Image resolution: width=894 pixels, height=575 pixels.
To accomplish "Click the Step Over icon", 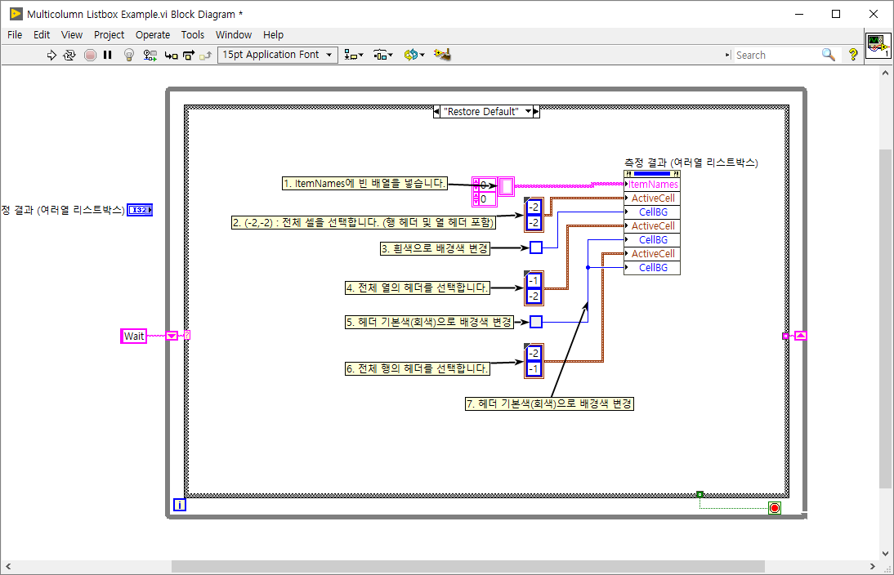I will [189, 56].
